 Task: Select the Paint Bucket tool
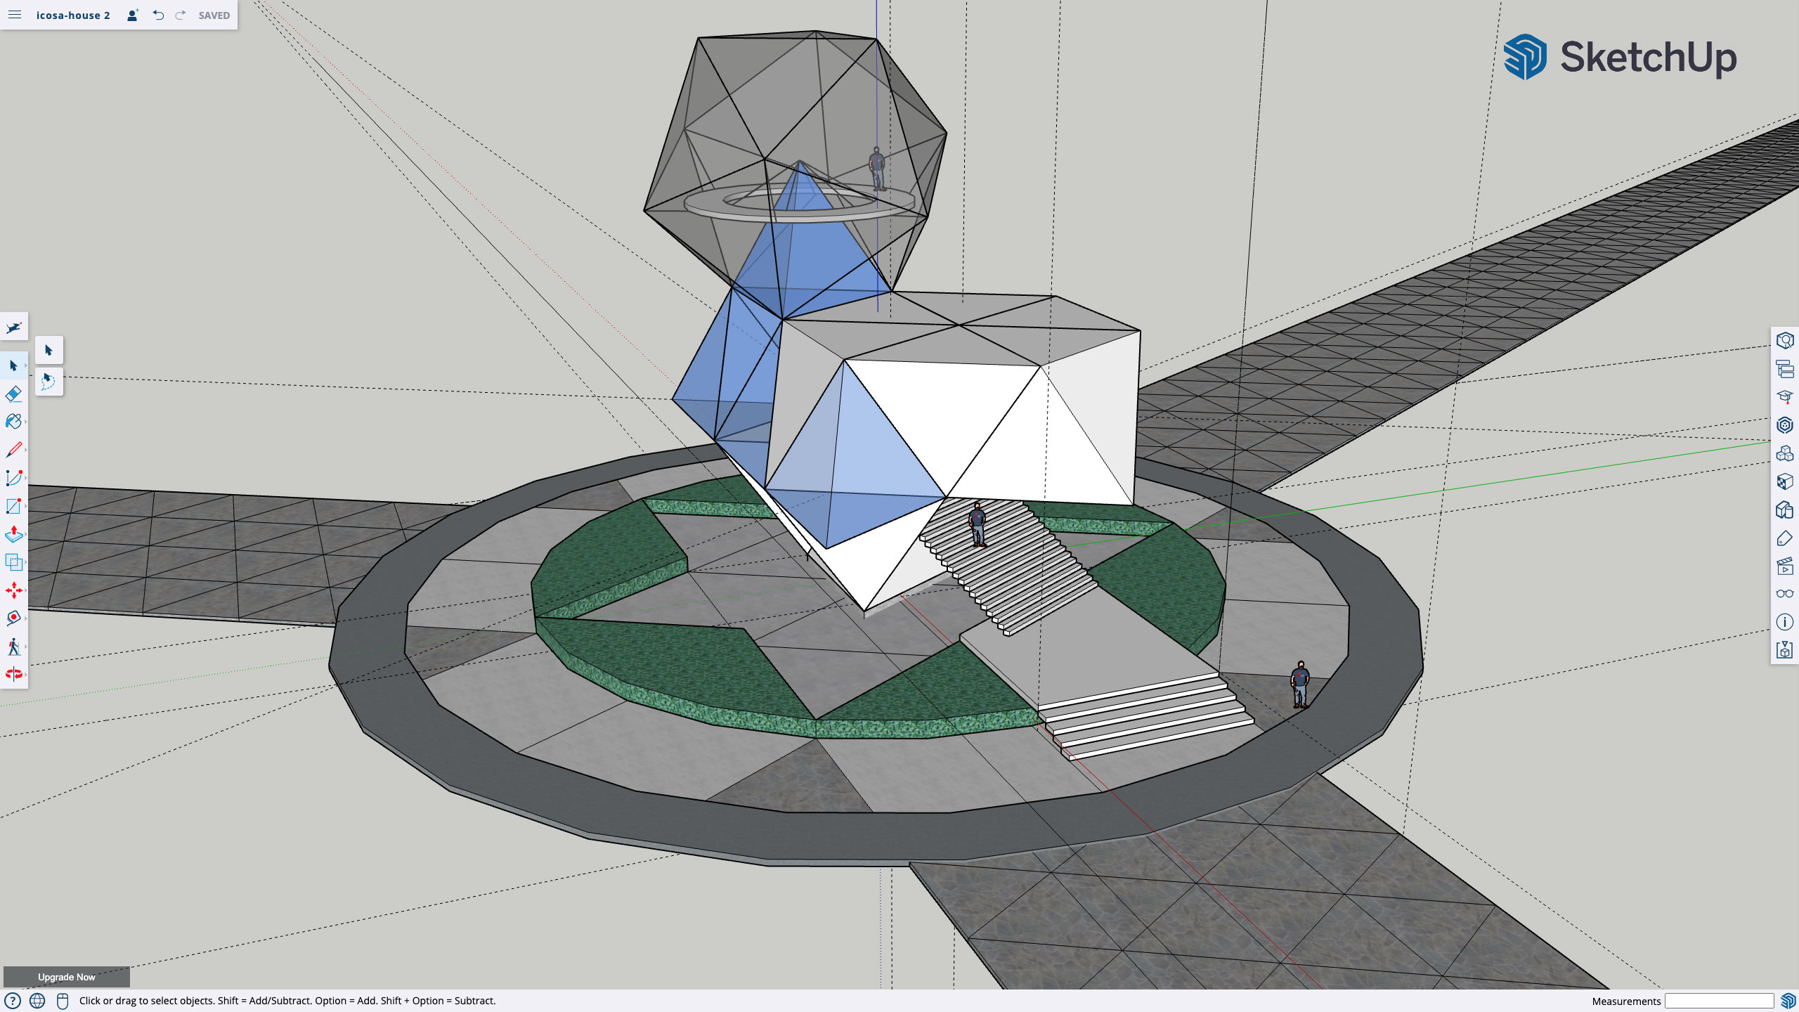[13, 422]
